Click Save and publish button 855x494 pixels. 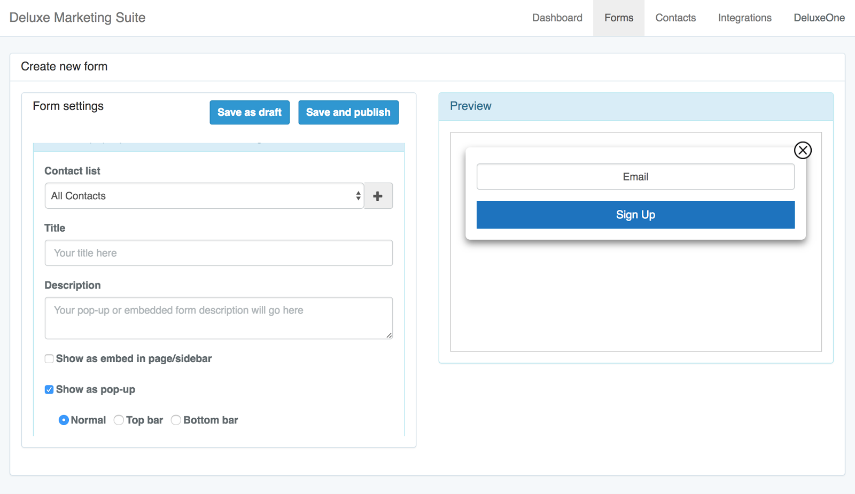coord(348,112)
